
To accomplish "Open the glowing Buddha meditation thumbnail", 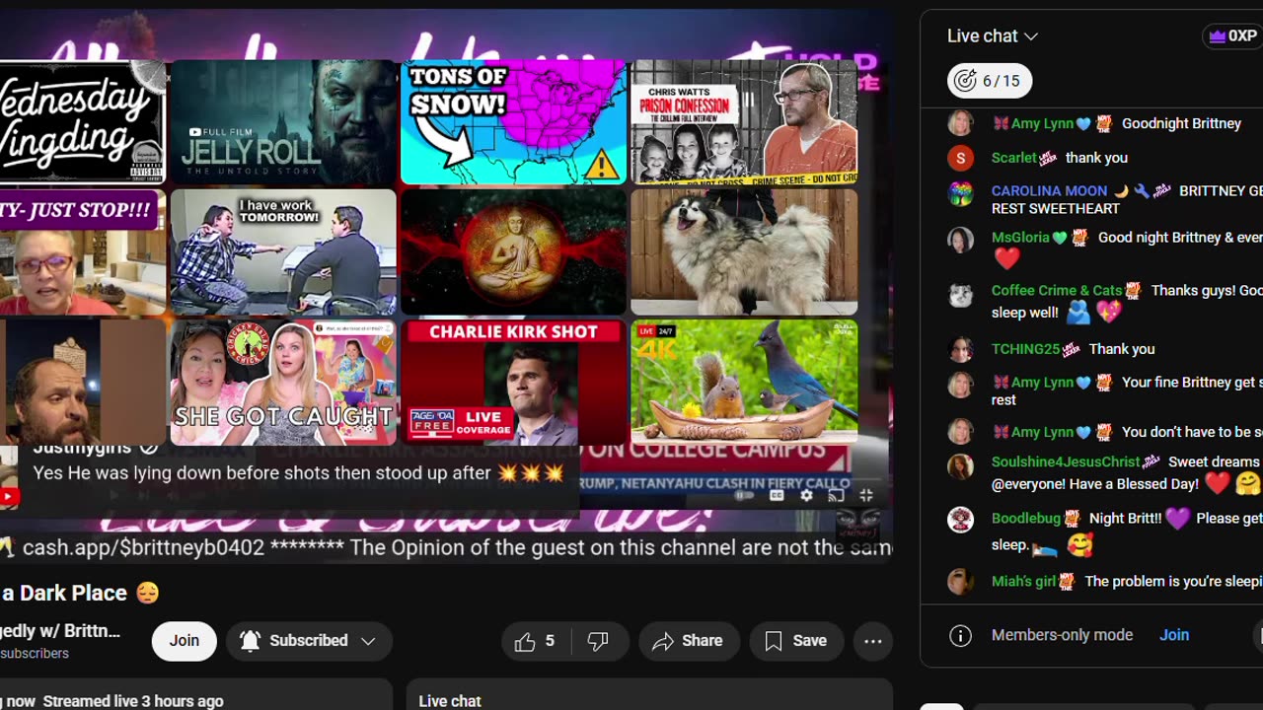I will [x=513, y=252].
